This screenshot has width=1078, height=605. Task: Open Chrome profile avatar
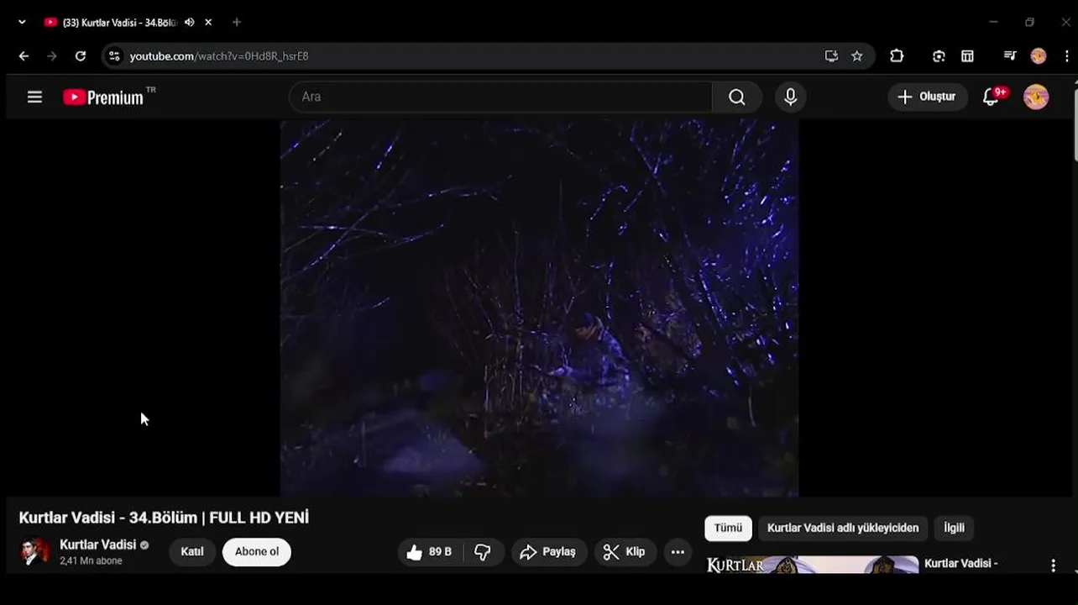click(x=1039, y=56)
